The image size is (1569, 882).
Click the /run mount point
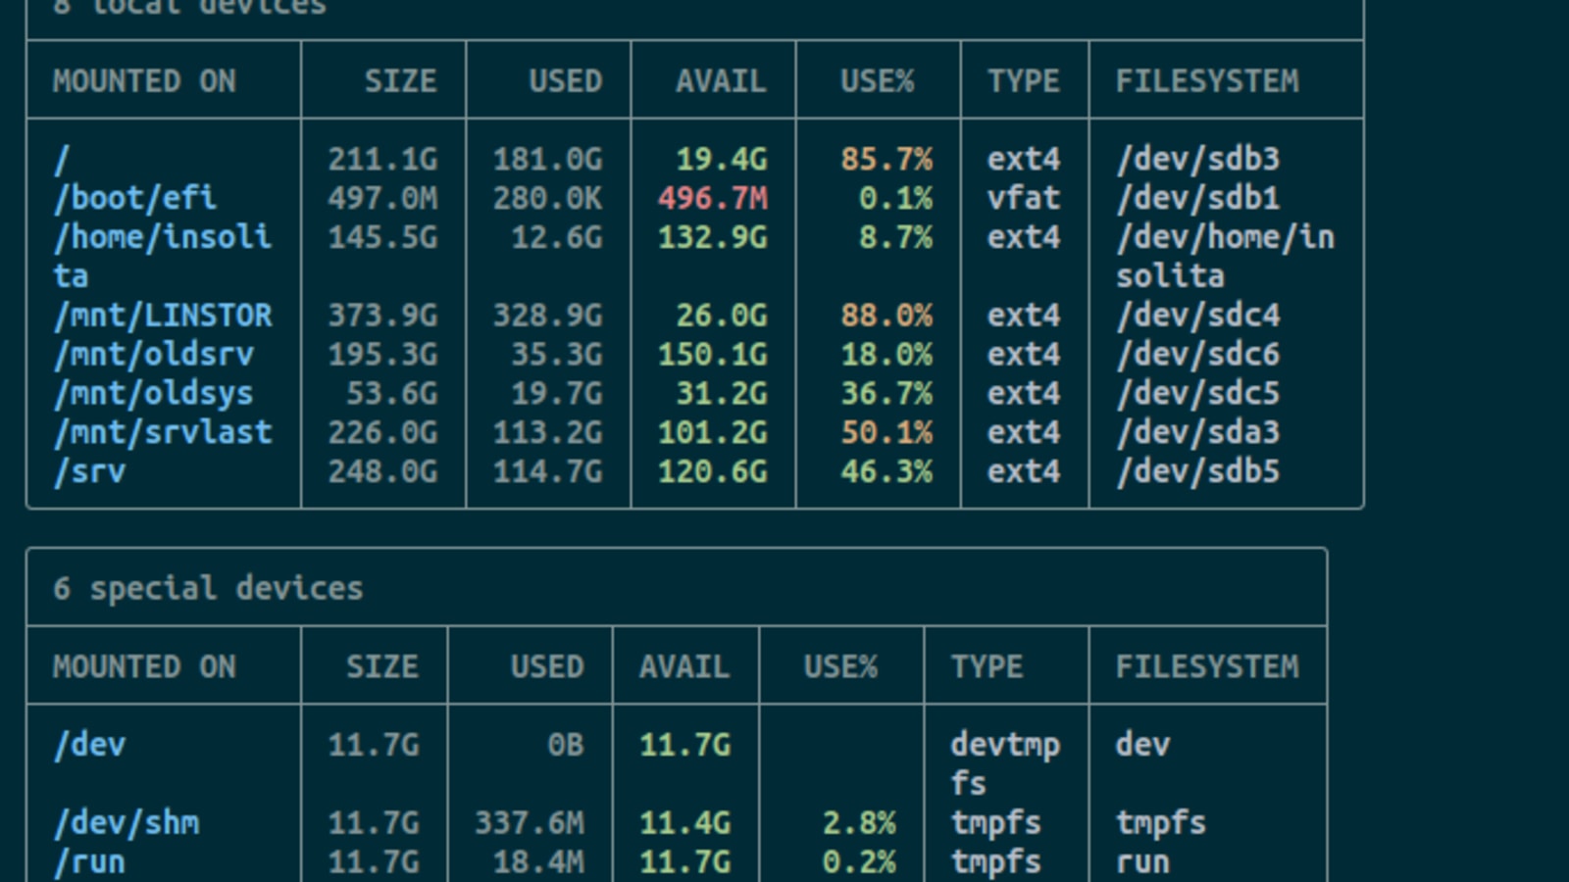point(90,862)
